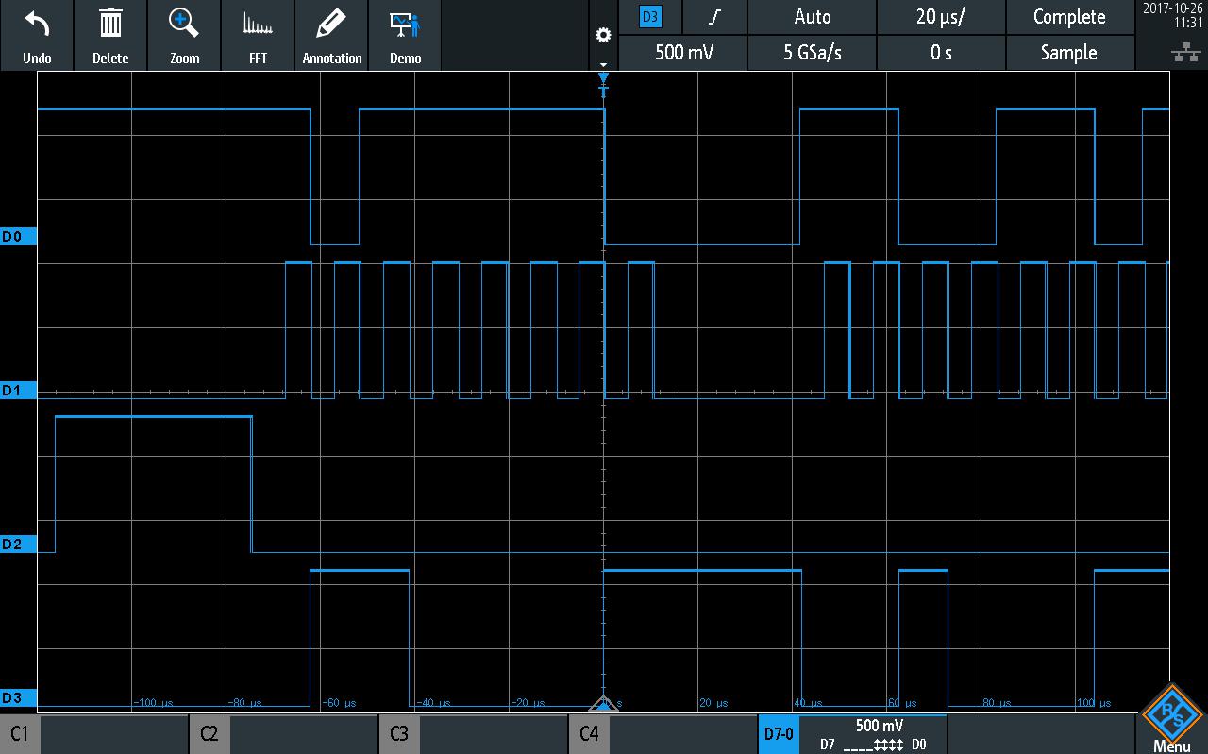Image resolution: width=1208 pixels, height=754 pixels.
Task: Open the trigger slope selector icon
Action: click(x=714, y=17)
